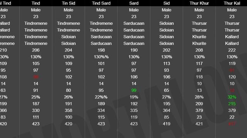Select the 379 value under Thur Khur
The height and width of the screenshot is (138, 247).
(x=199, y=110)
